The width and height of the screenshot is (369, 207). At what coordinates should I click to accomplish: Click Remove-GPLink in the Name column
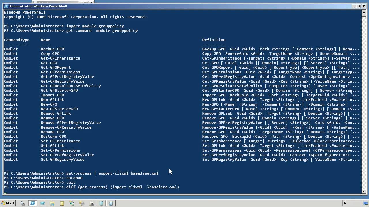(x=56, y=113)
